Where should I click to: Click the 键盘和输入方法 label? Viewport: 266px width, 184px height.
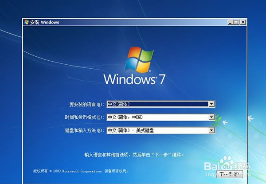(84, 130)
